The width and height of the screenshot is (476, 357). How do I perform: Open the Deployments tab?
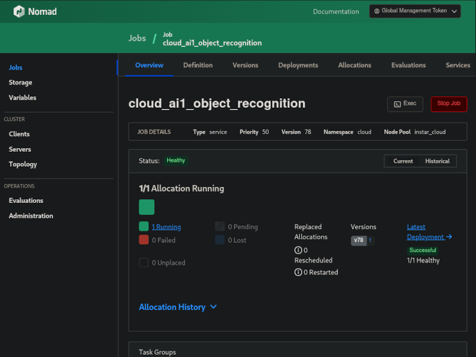(x=298, y=65)
